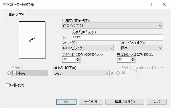Open the 位置 dropdown showing 中央

30,73
